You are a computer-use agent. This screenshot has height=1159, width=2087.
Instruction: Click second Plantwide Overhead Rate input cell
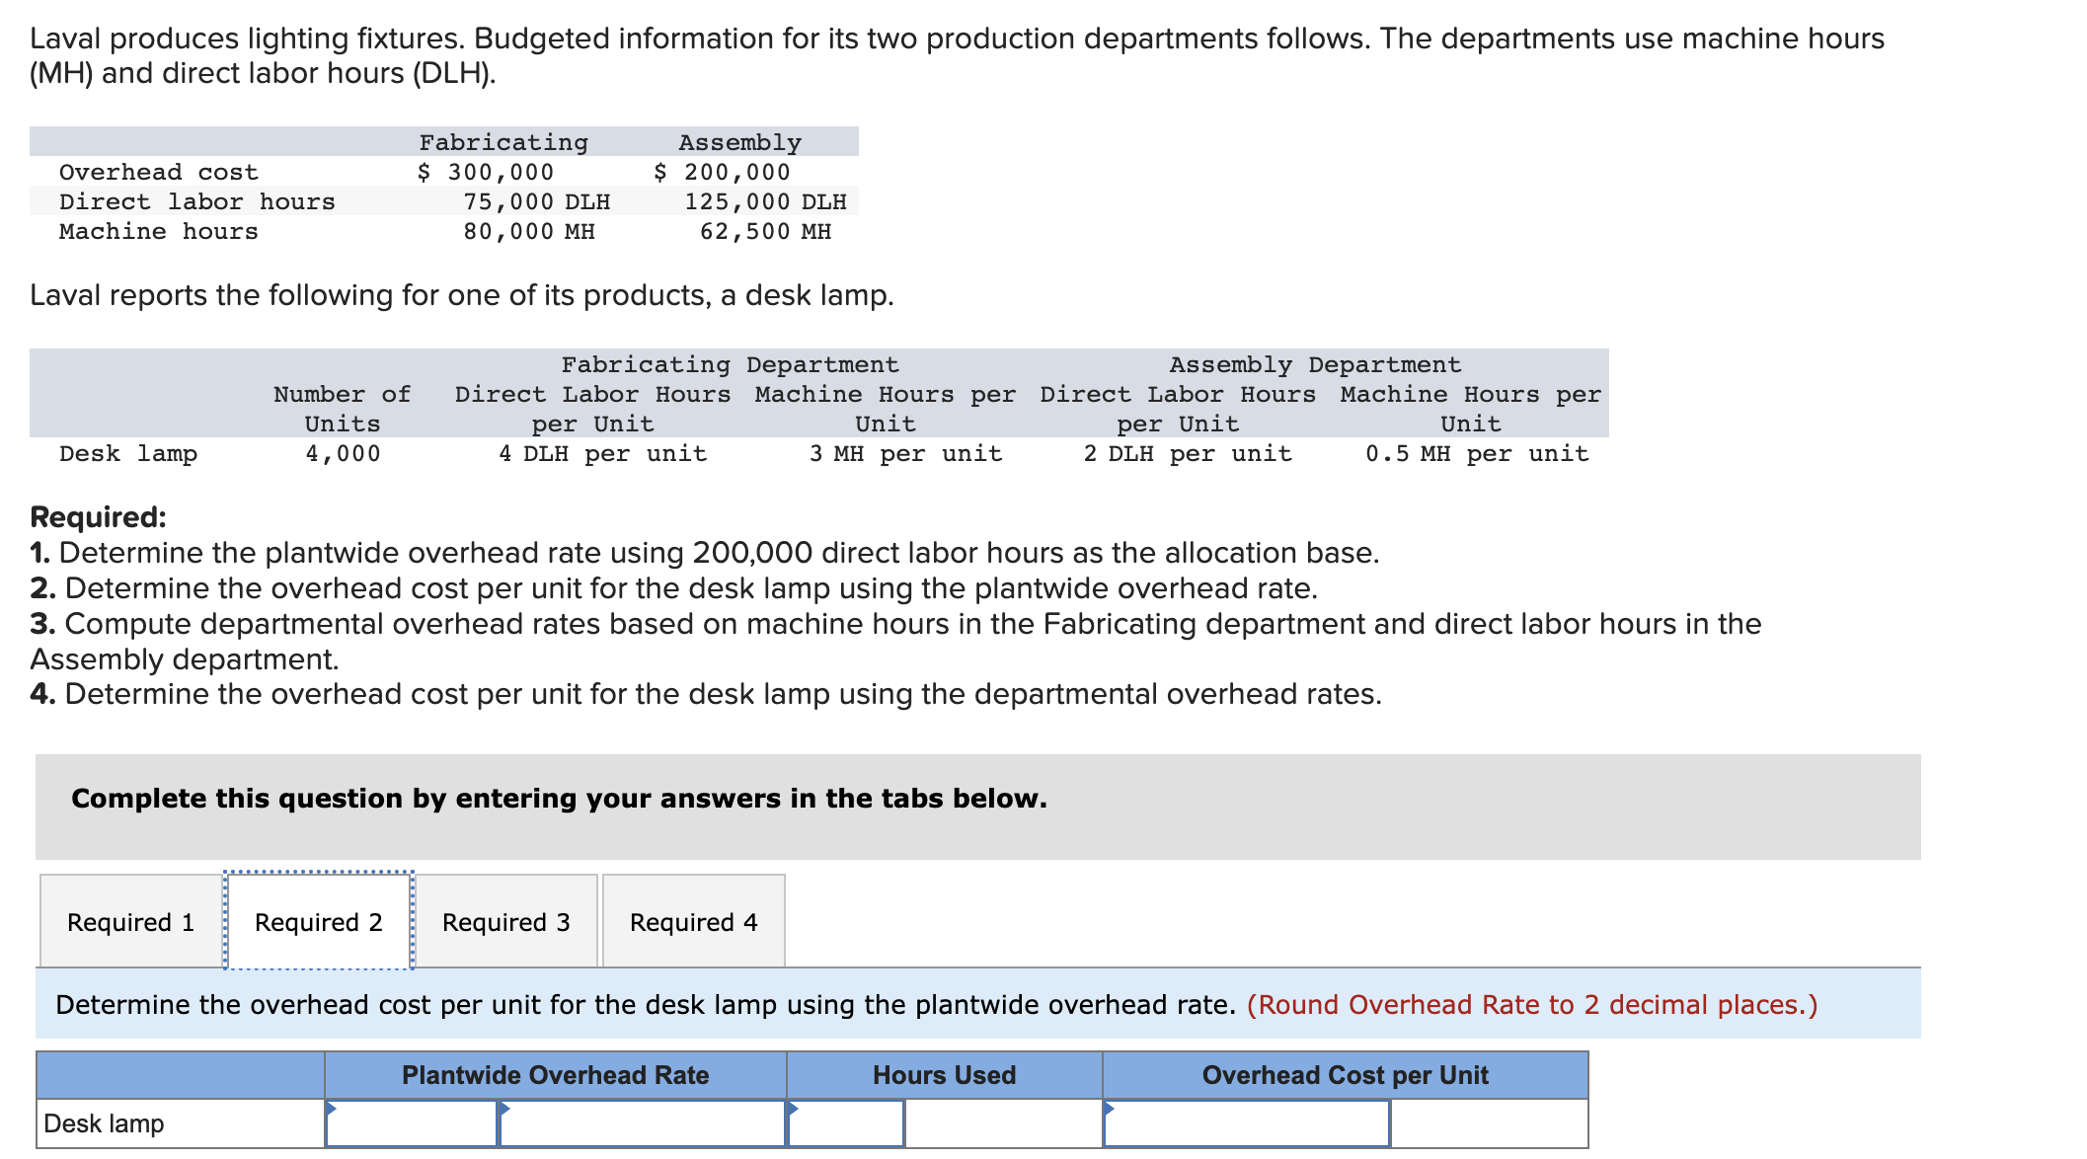coord(643,1123)
